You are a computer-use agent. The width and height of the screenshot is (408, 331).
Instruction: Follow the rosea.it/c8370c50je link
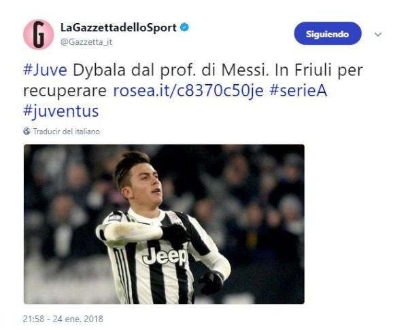coord(188,91)
